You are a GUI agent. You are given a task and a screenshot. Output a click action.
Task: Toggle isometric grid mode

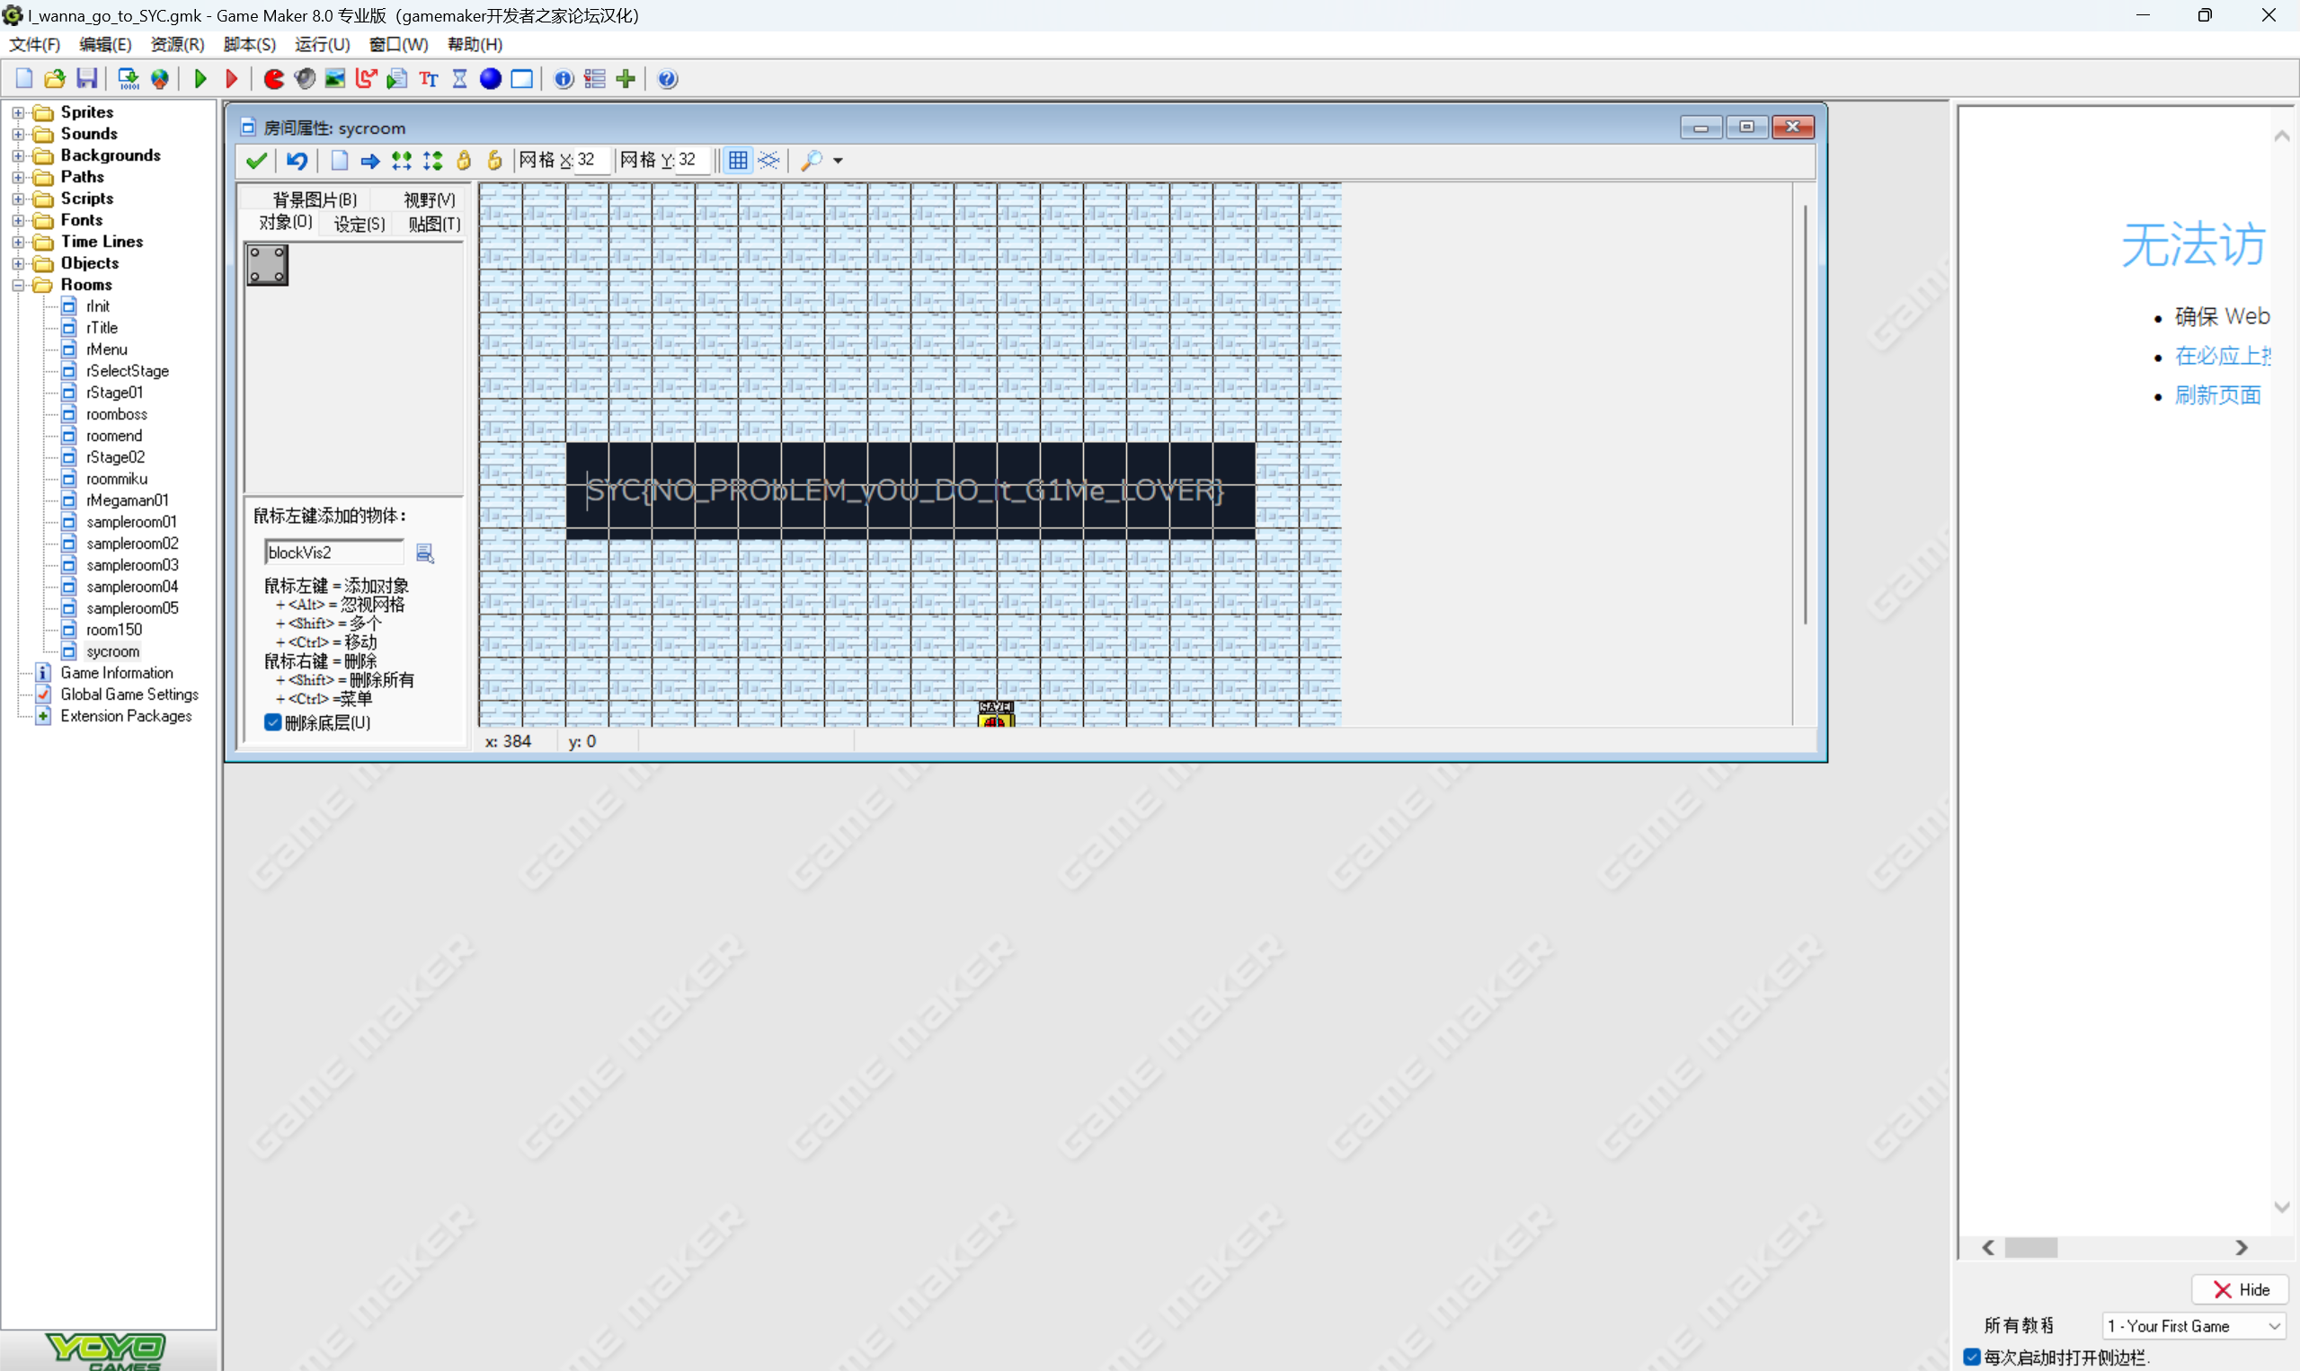pos(768,161)
